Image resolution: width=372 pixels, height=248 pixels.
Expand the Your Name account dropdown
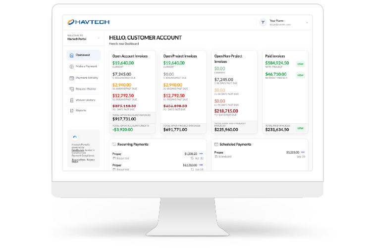(307, 22)
